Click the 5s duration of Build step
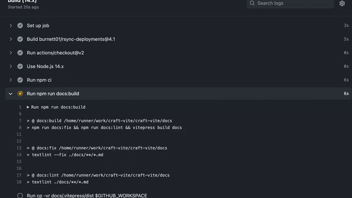Screen dimensions: 352x198 (346, 39)
